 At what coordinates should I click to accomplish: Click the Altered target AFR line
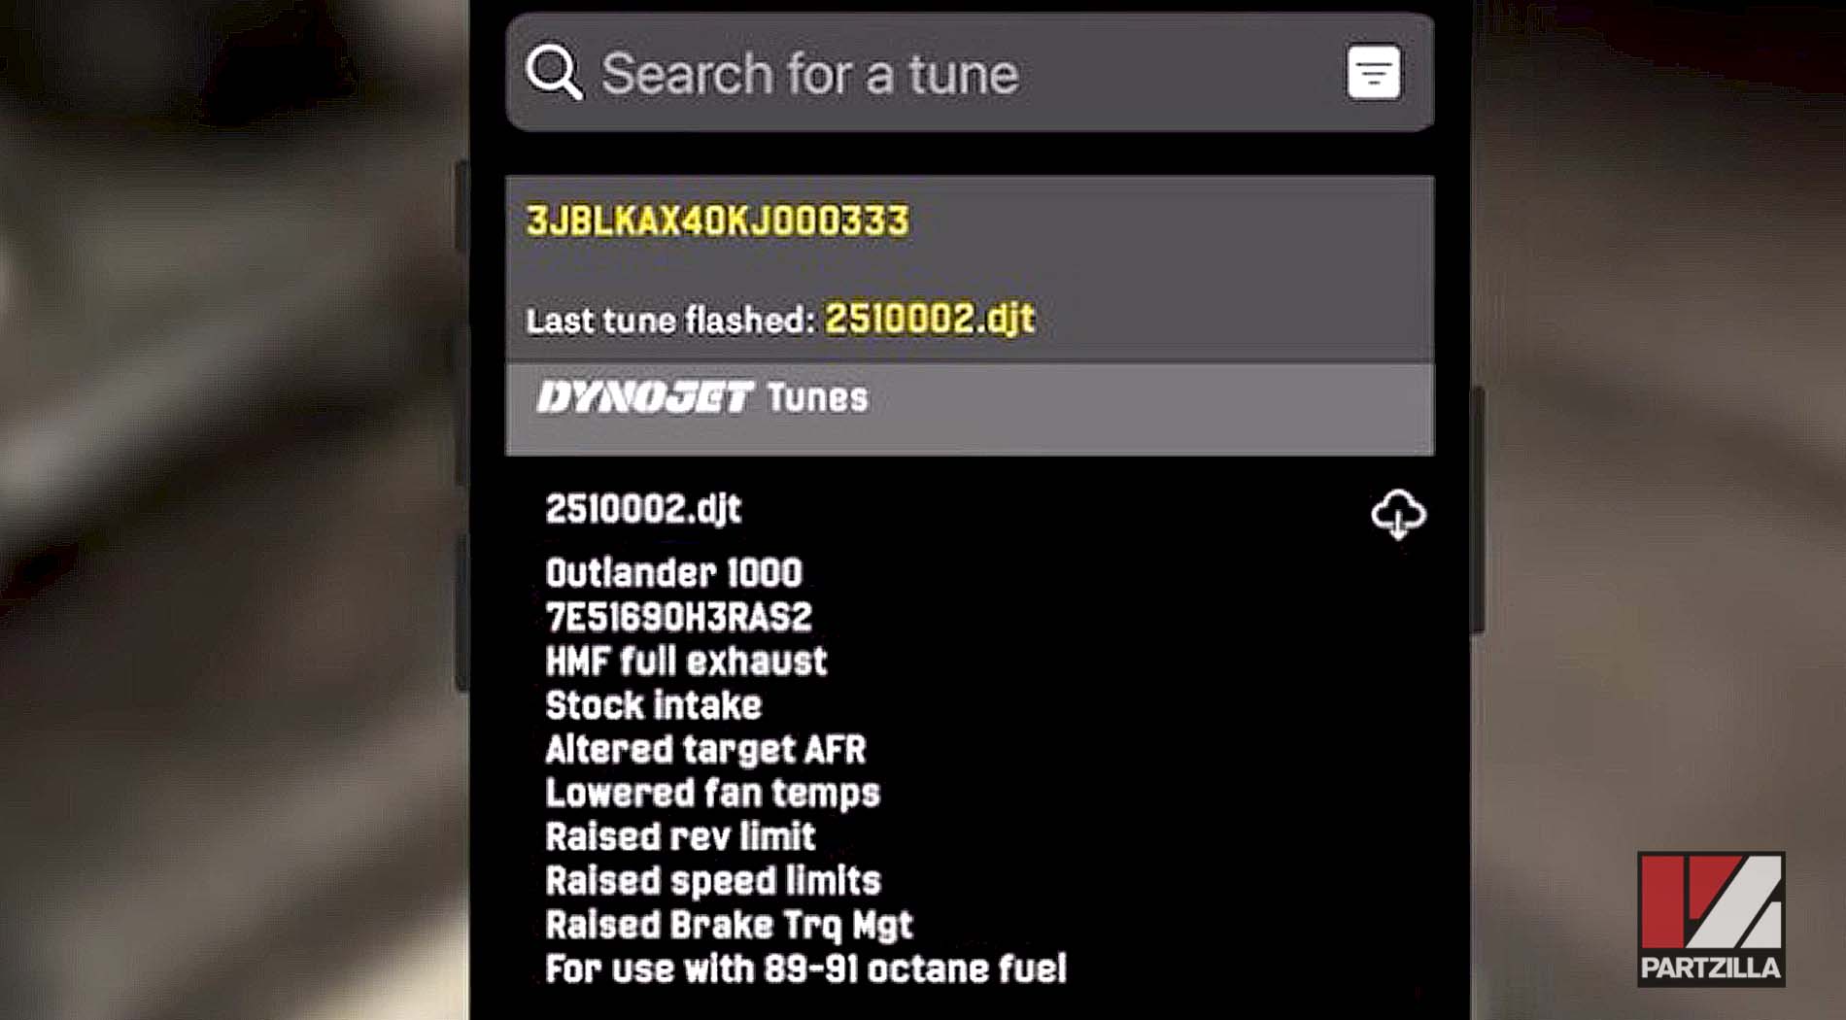coord(705,750)
